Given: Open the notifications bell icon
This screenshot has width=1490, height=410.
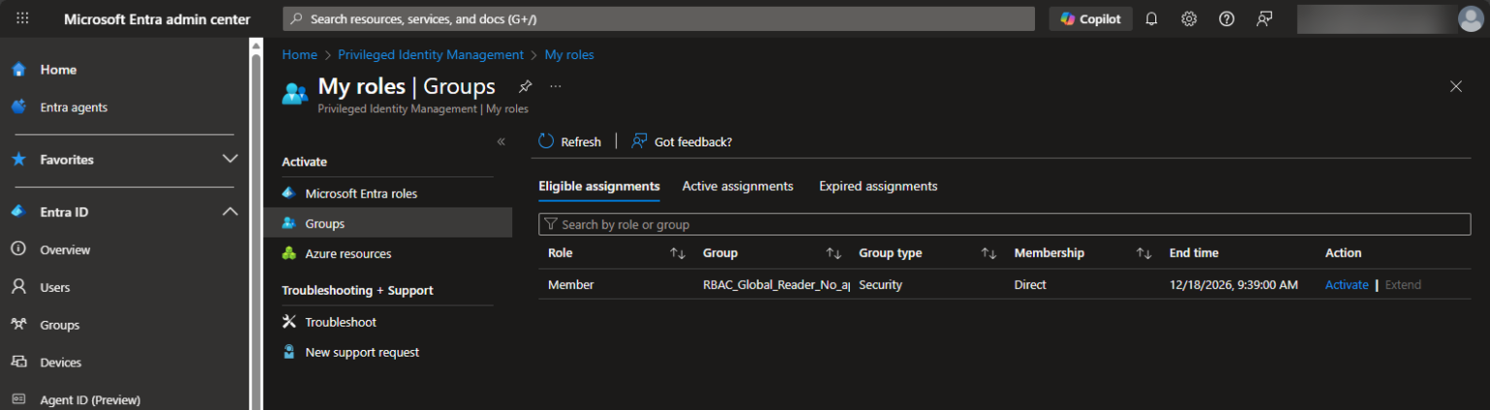Looking at the screenshot, I should 1151,18.
